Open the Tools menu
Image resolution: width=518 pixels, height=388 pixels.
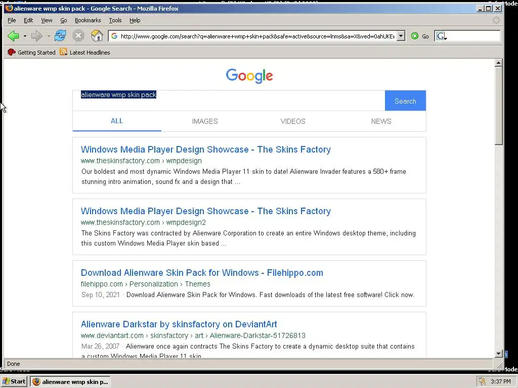(x=115, y=20)
